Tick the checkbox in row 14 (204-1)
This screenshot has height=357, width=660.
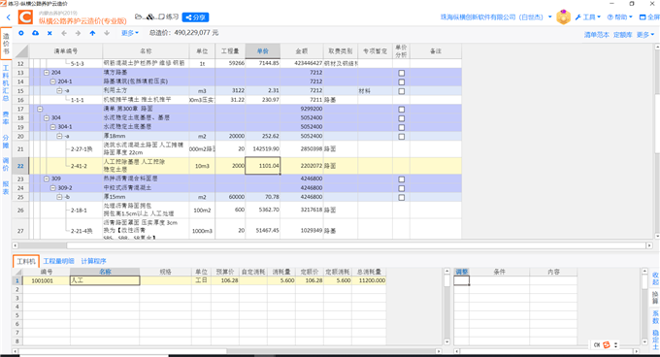click(401, 82)
